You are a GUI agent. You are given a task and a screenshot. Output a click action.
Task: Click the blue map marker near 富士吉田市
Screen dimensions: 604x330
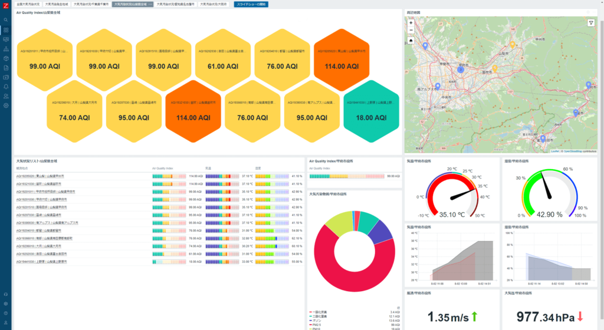pos(543,138)
